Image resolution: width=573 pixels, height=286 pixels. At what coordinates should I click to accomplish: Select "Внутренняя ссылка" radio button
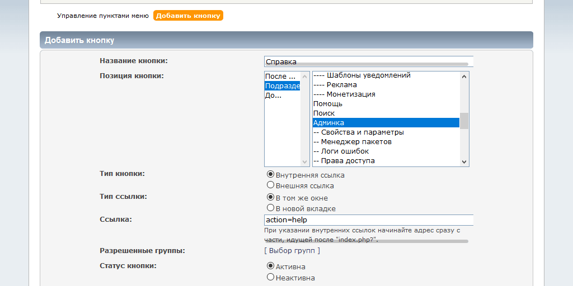(271, 174)
